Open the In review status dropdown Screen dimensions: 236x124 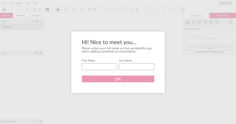pyautogui.click(x=231, y=37)
